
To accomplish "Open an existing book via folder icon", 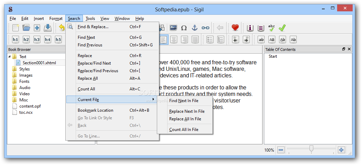I will (x=26, y=28).
